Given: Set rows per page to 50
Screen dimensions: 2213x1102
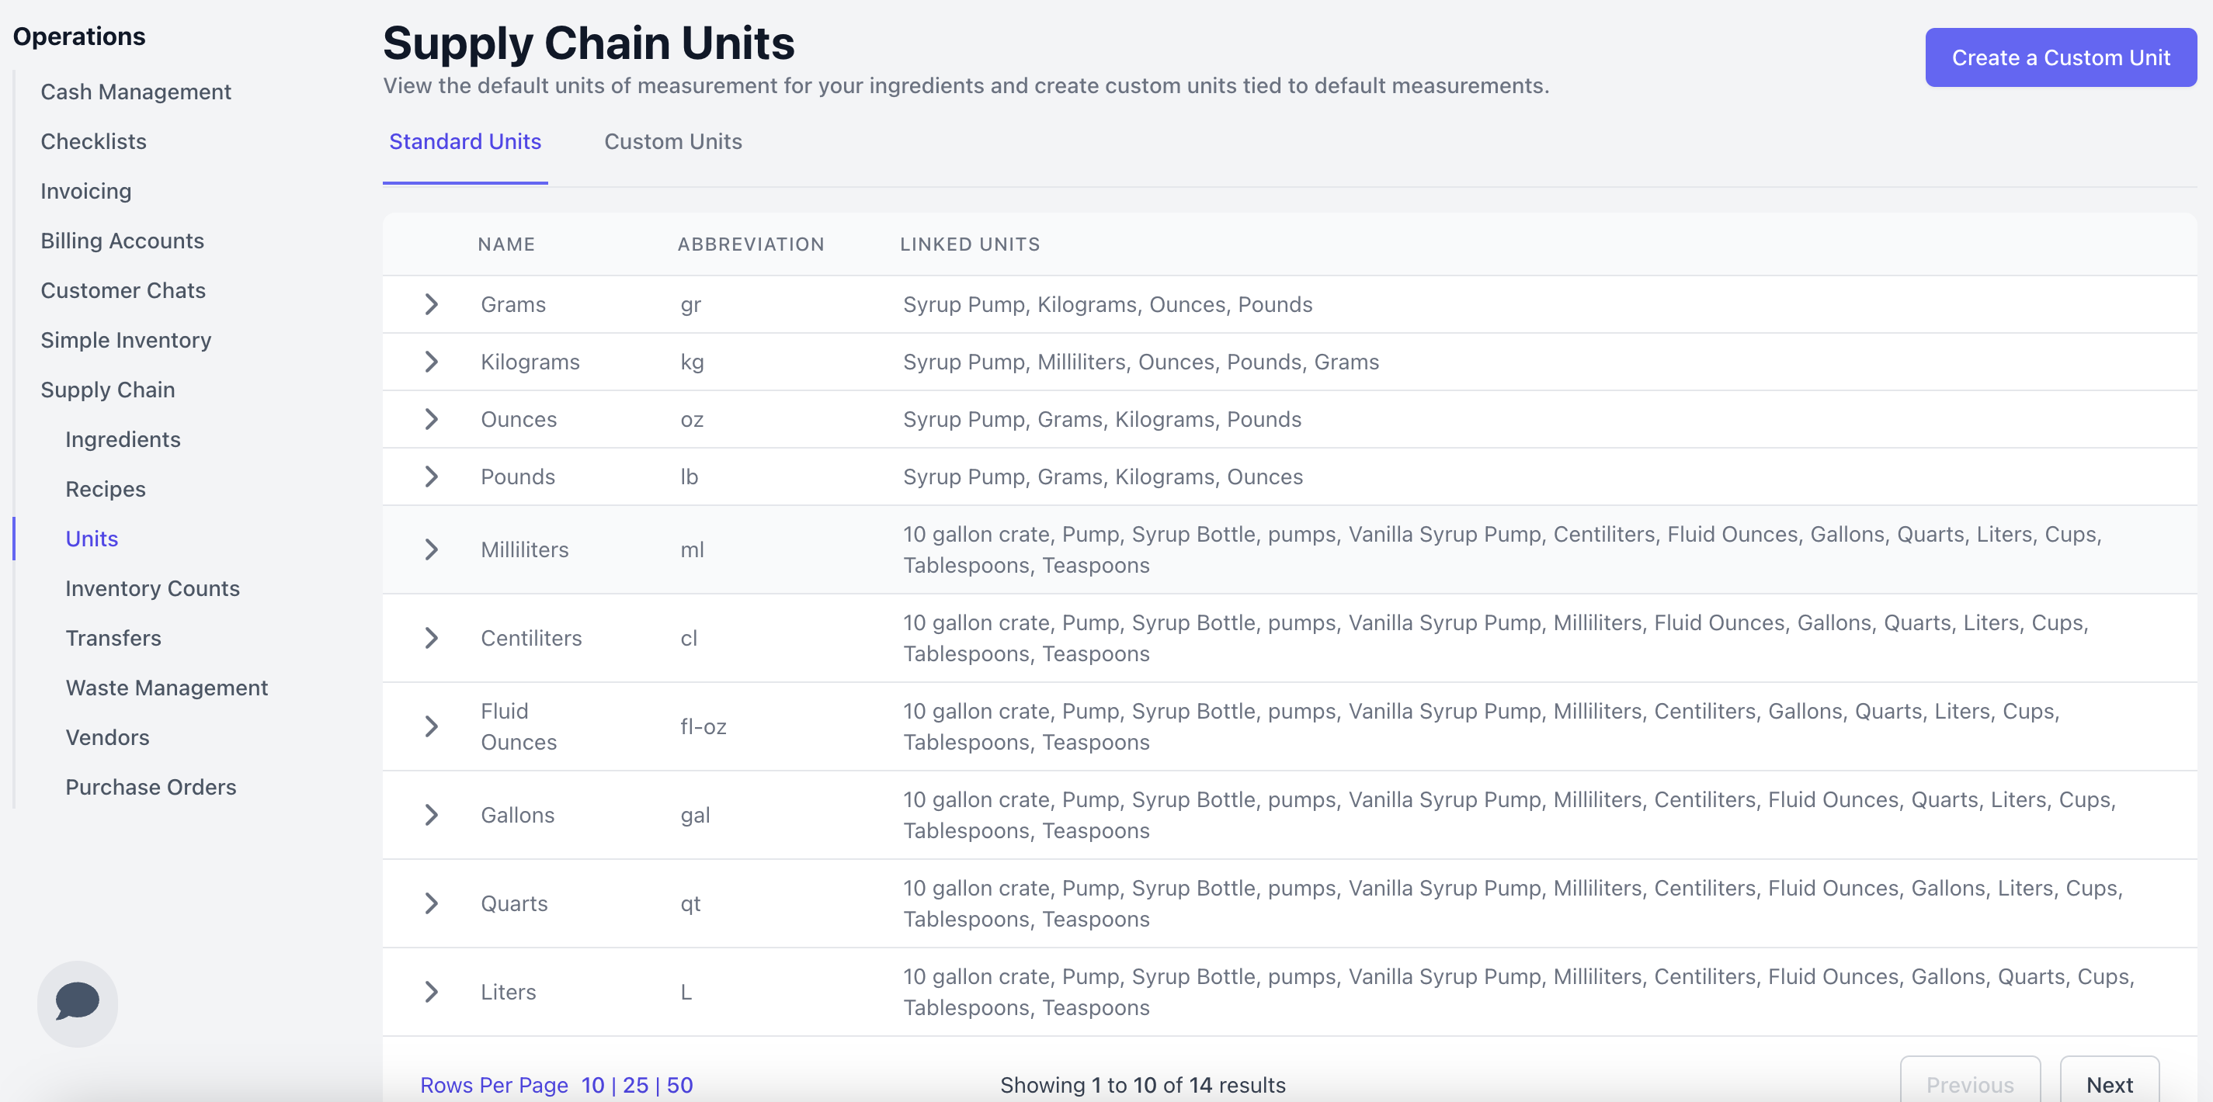Looking at the screenshot, I should (679, 1085).
